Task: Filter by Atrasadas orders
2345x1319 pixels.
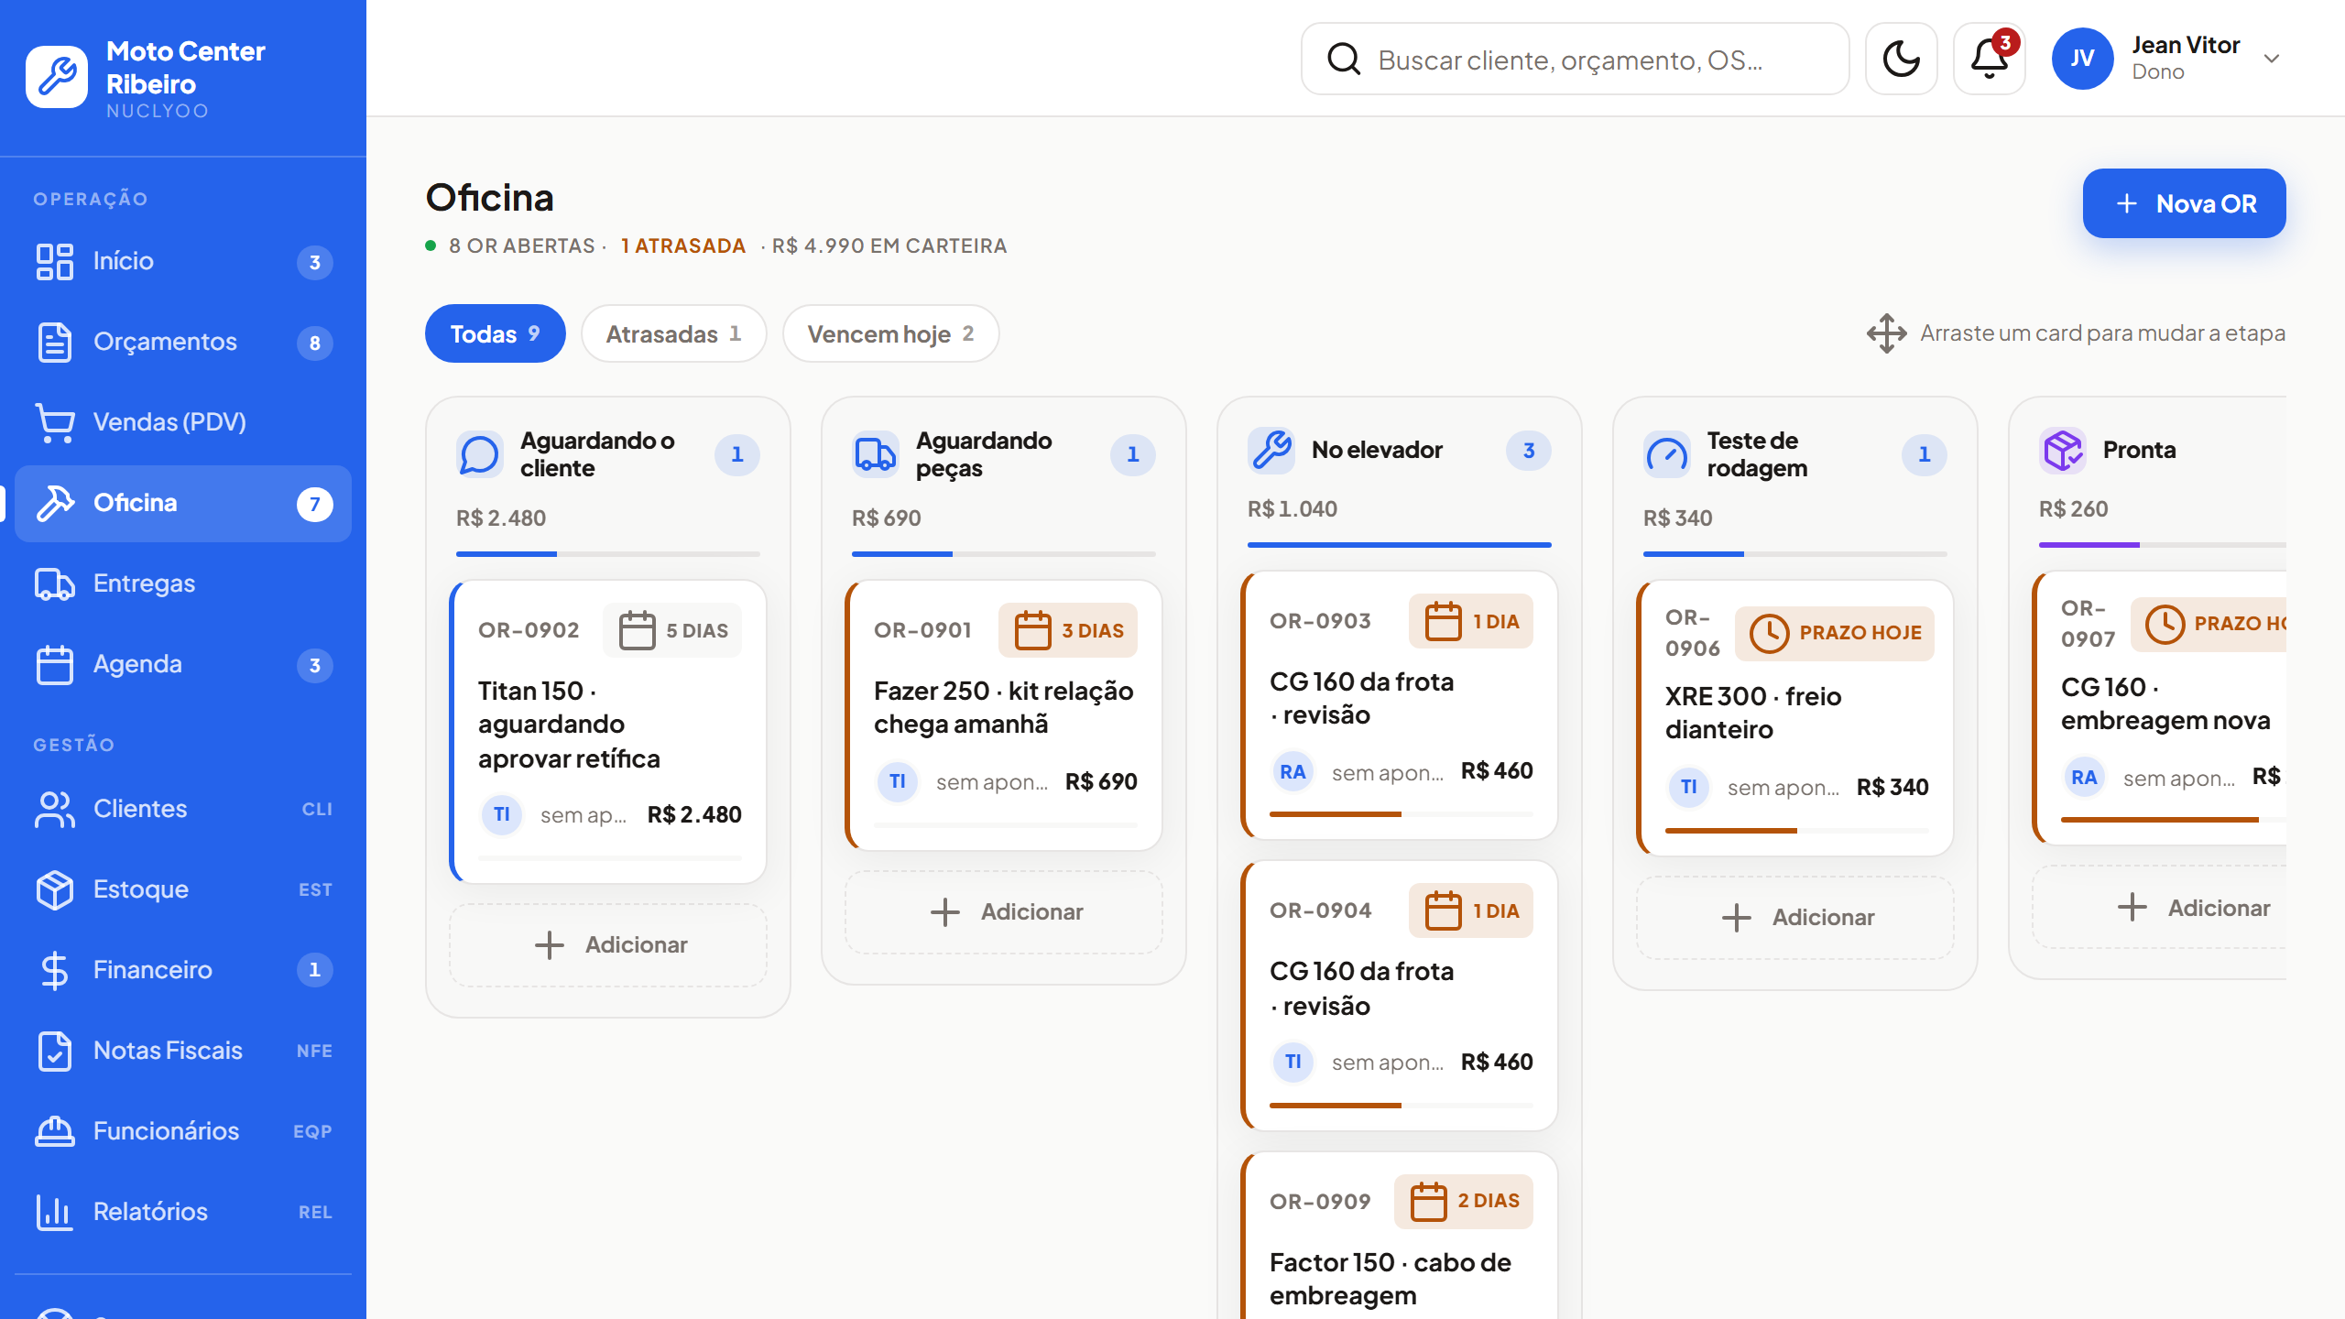Action: 673,333
